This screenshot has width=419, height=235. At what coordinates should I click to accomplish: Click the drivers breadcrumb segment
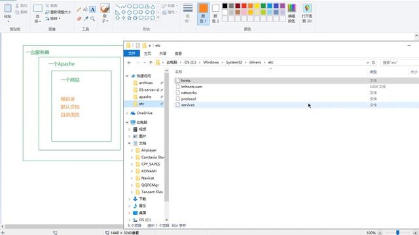tap(255, 63)
